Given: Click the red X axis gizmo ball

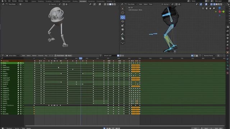Looking at the screenshot, I should [220, 11].
